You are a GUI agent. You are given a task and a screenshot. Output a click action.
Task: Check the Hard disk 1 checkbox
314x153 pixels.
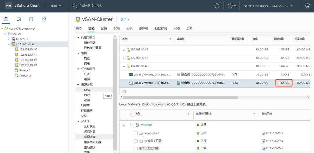pyautogui.click(x=136, y=133)
